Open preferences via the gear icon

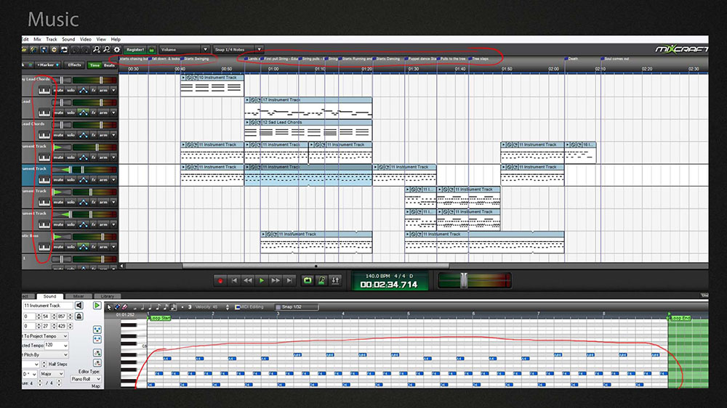coord(117,49)
